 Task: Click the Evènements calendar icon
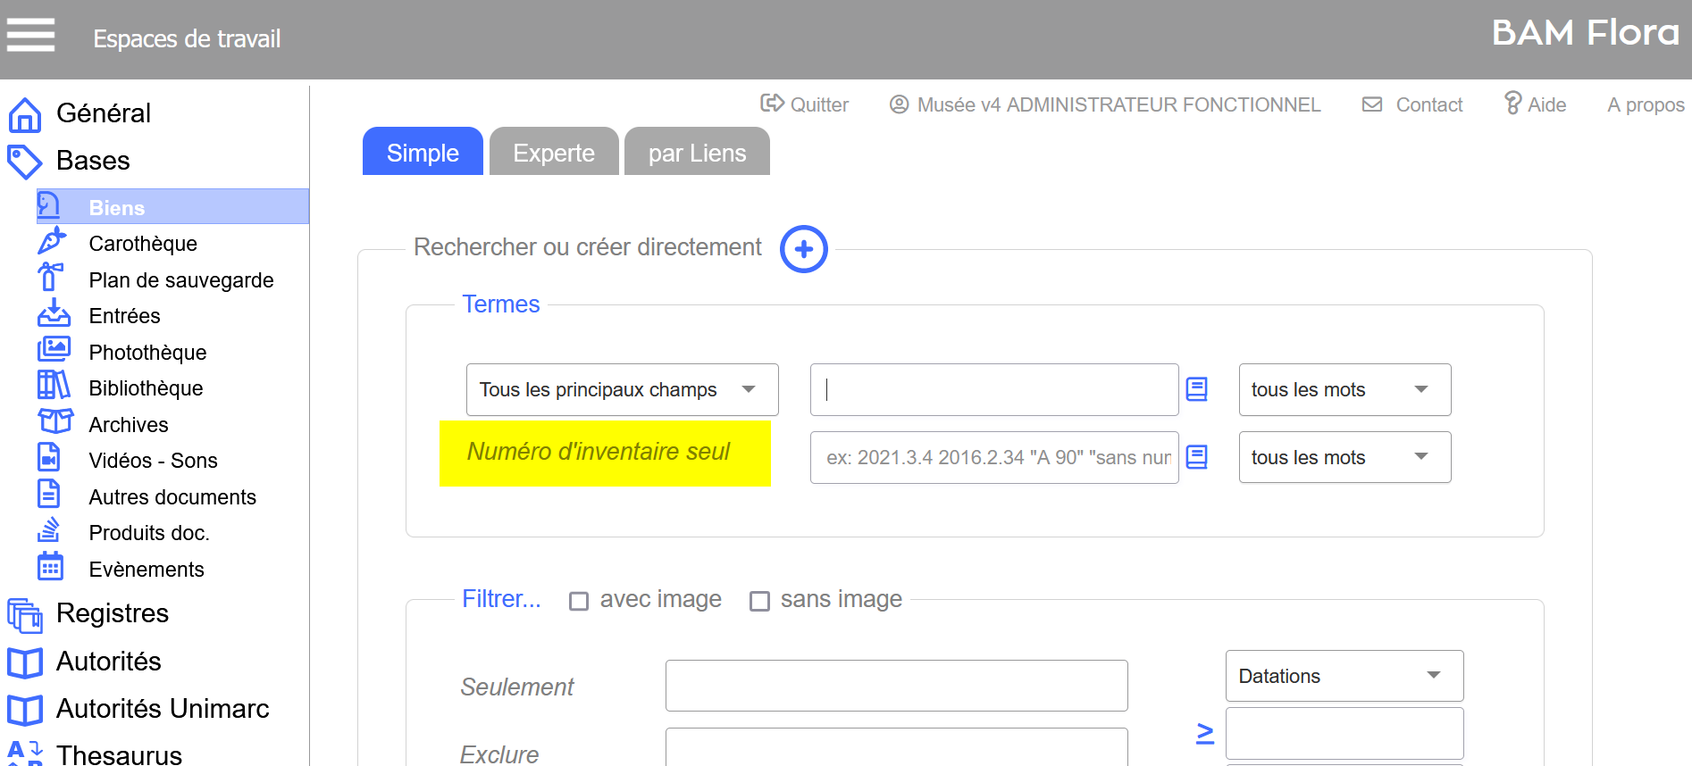click(x=50, y=566)
